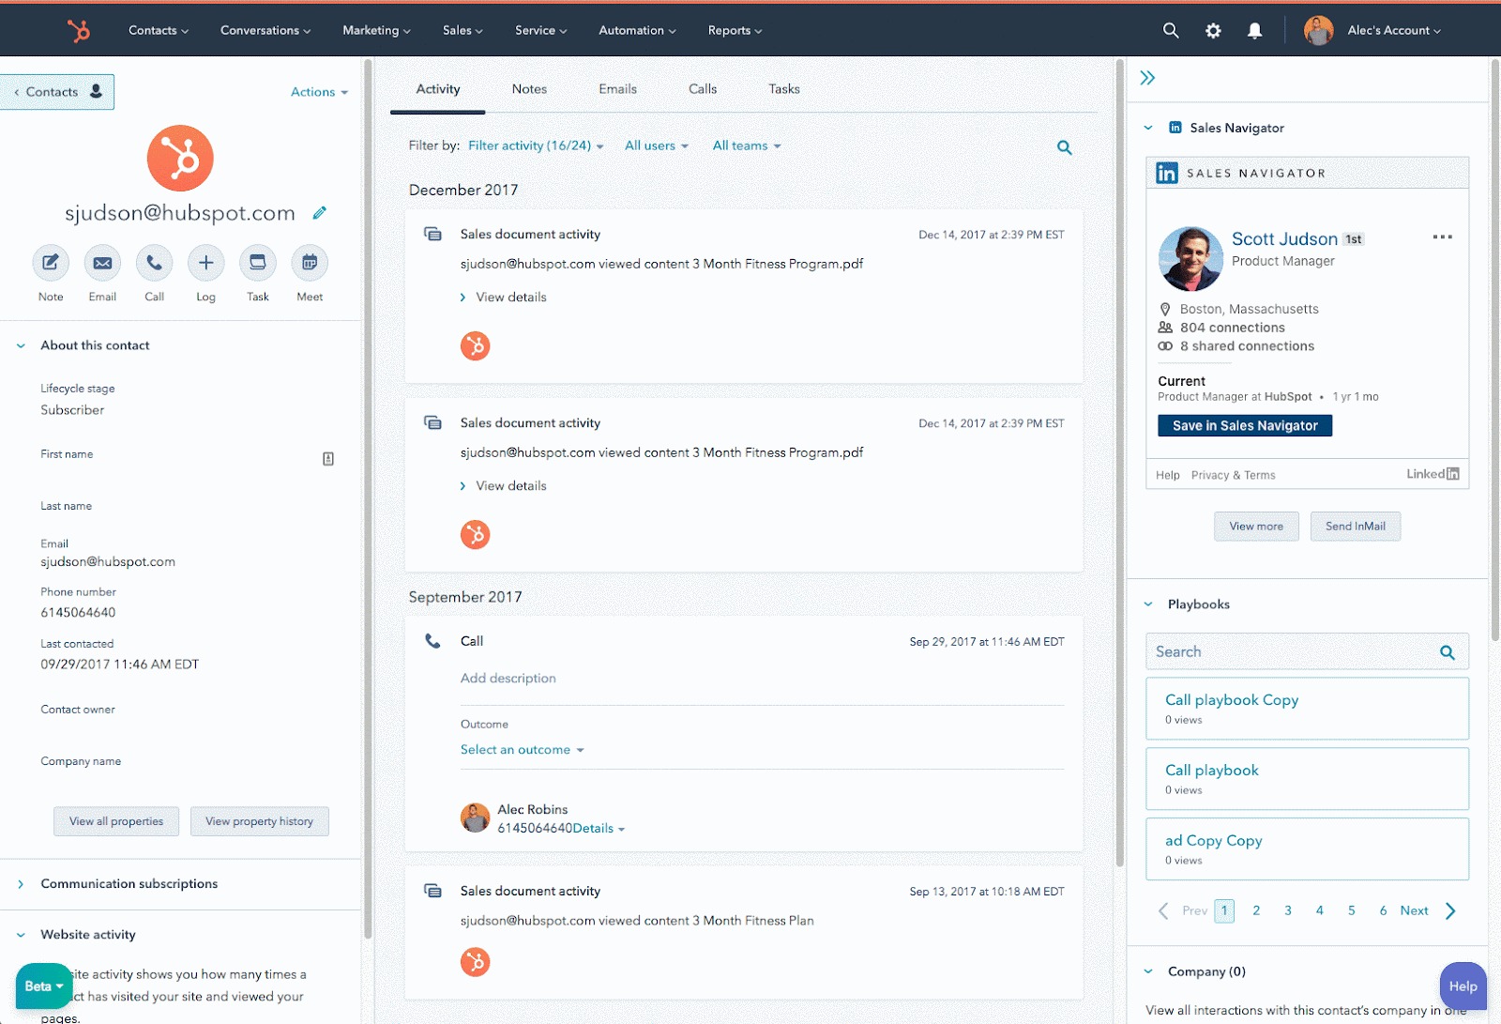1501x1024 pixels.
Task: Open the Select an outcome dropdown
Action: tap(522, 749)
